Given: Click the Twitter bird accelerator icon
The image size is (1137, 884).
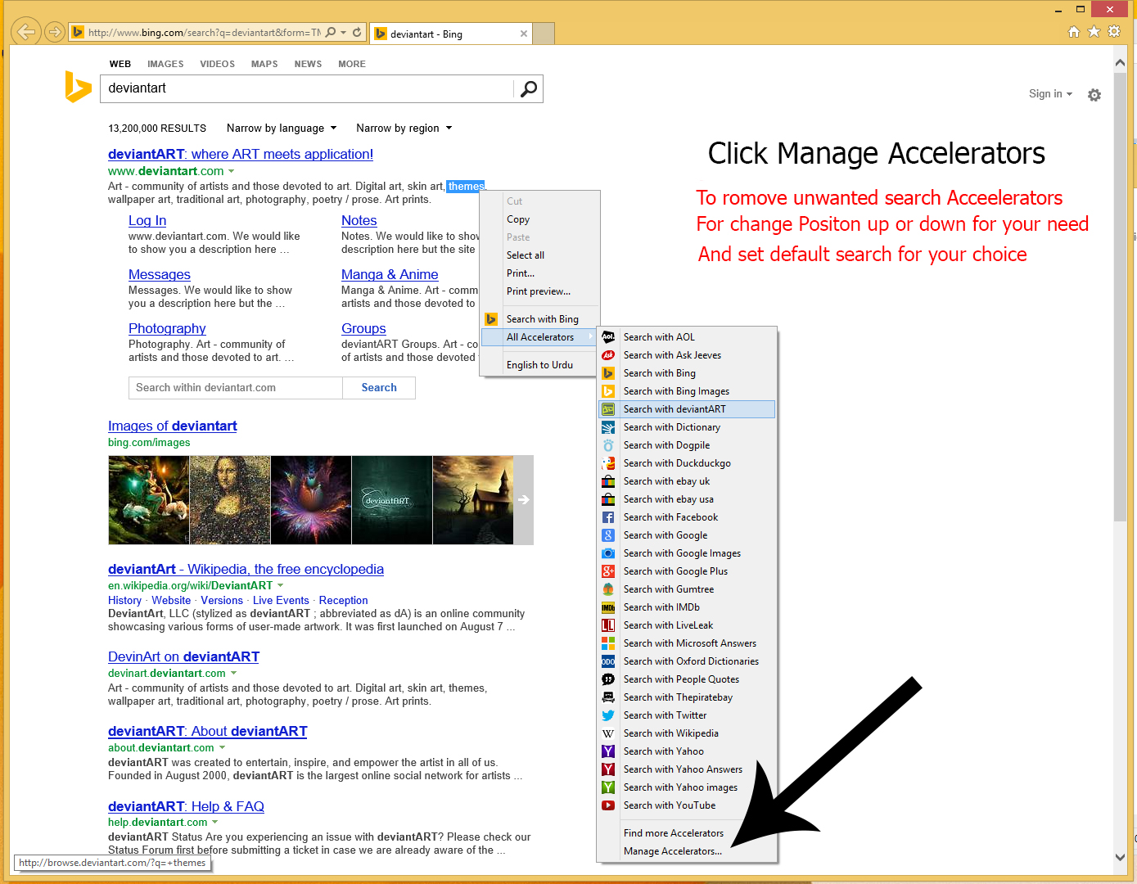Looking at the screenshot, I should pyautogui.click(x=608, y=715).
